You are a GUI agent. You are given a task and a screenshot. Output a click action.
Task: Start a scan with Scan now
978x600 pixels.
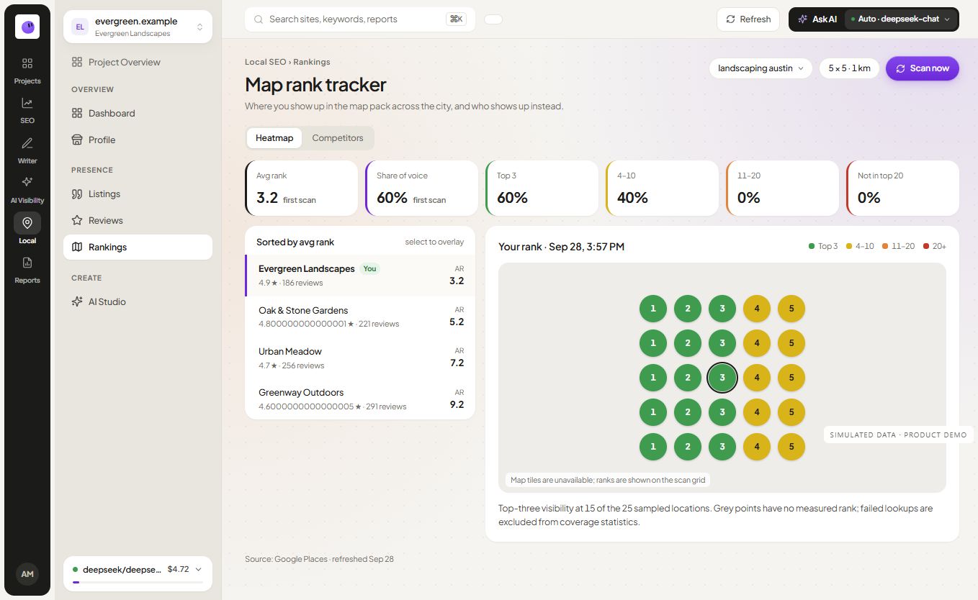(x=923, y=68)
